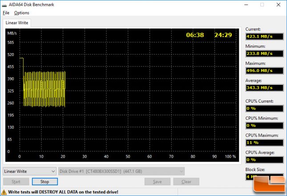Screen dimensions: 287x196
Task: Click the Current 423.1 MB/s value field
Action: (264, 36)
